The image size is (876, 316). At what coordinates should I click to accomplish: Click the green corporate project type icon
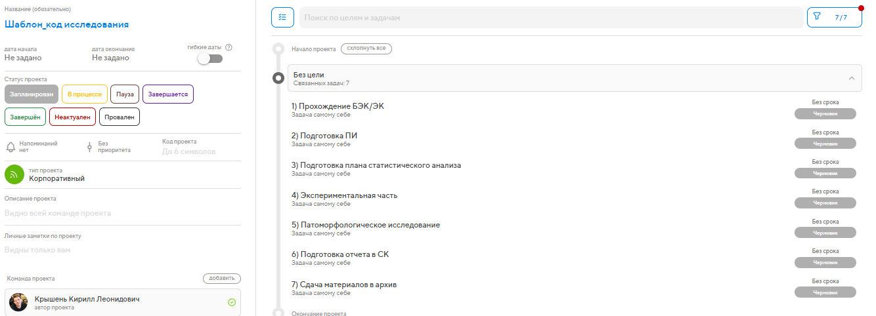click(x=14, y=174)
